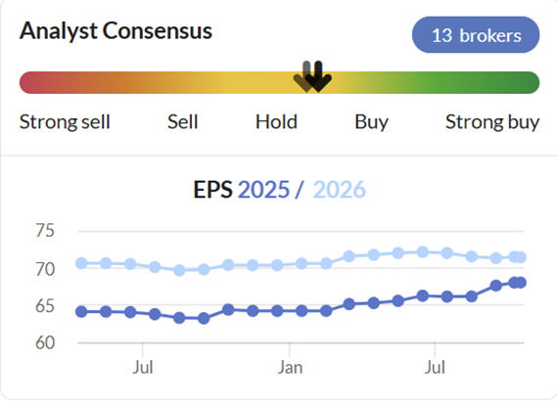Click the lowest 2025 EPS data point
Image resolution: width=557 pixels, height=404 pixels.
(204, 318)
